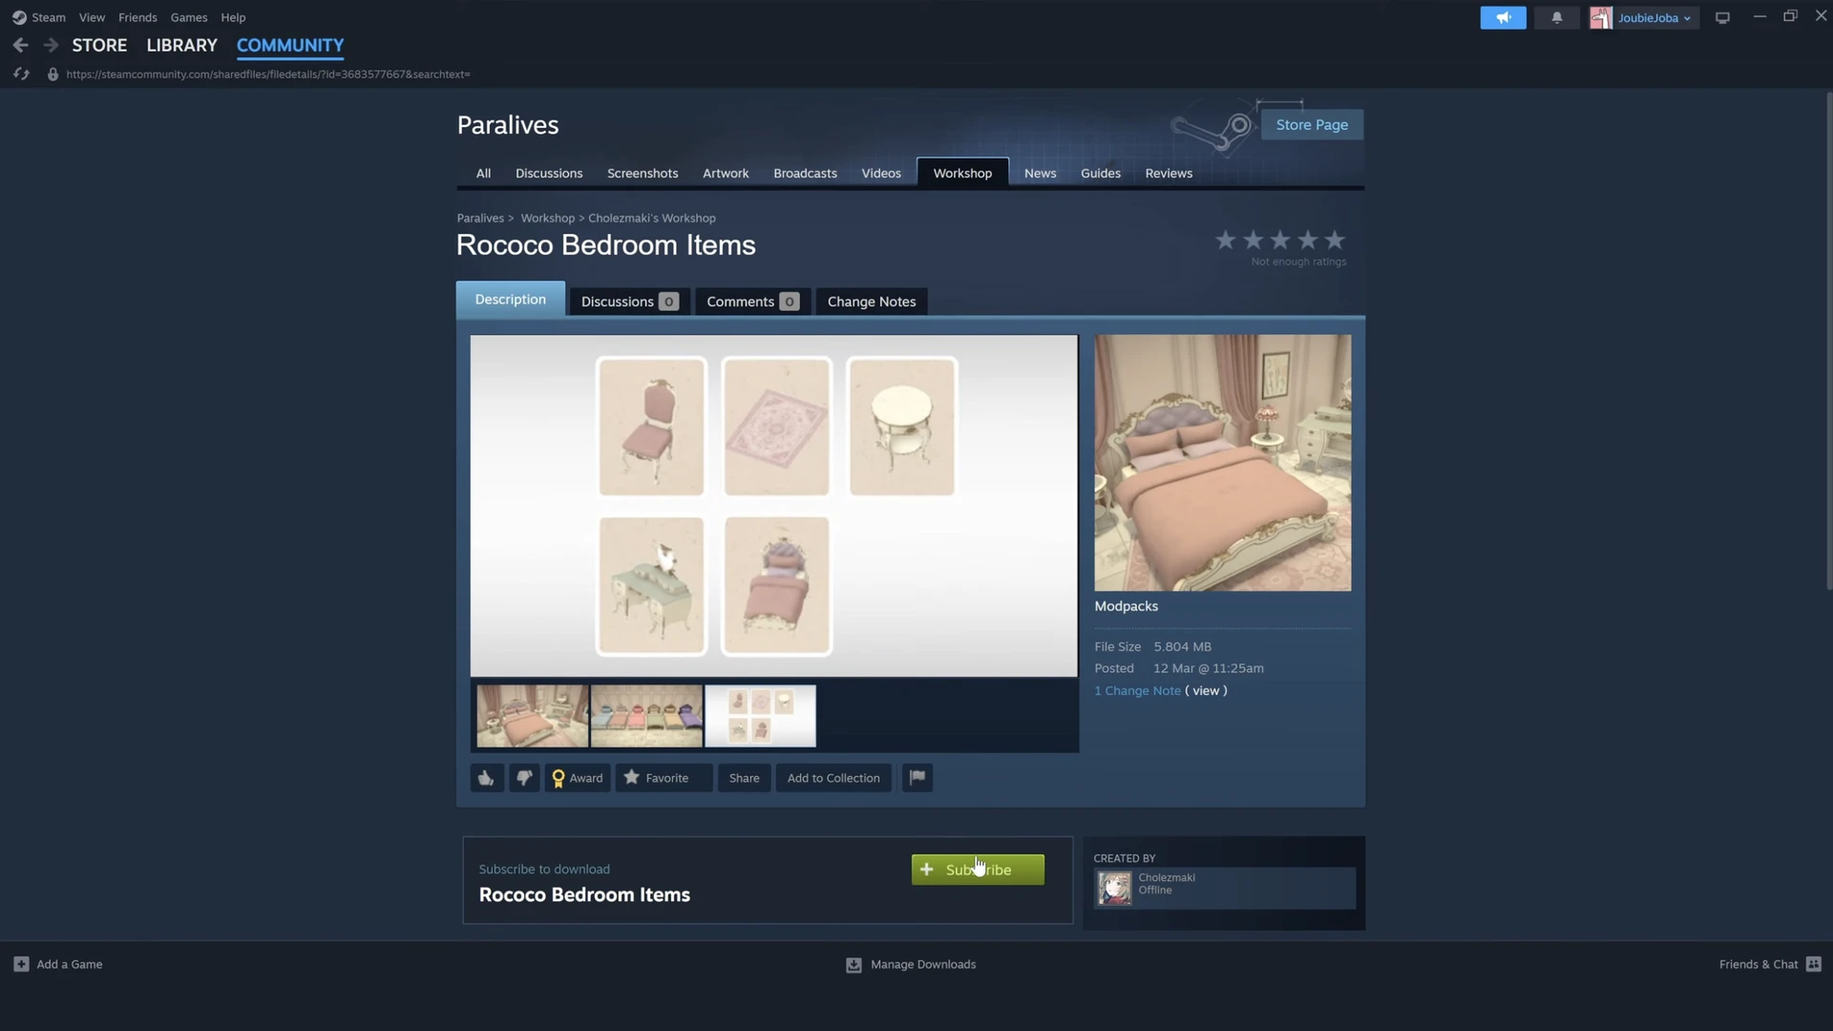This screenshot has width=1833, height=1031.
Task: Click JoubieJoba profile avatar
Action: (x=1601, y=17)
